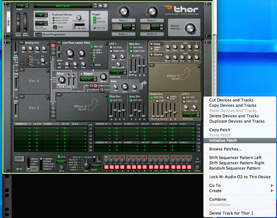The height and width of the screenshot is (218, 277).
Task: Click the Portamento Off/On/Auto switch
Action: click(x=78, y=25)
